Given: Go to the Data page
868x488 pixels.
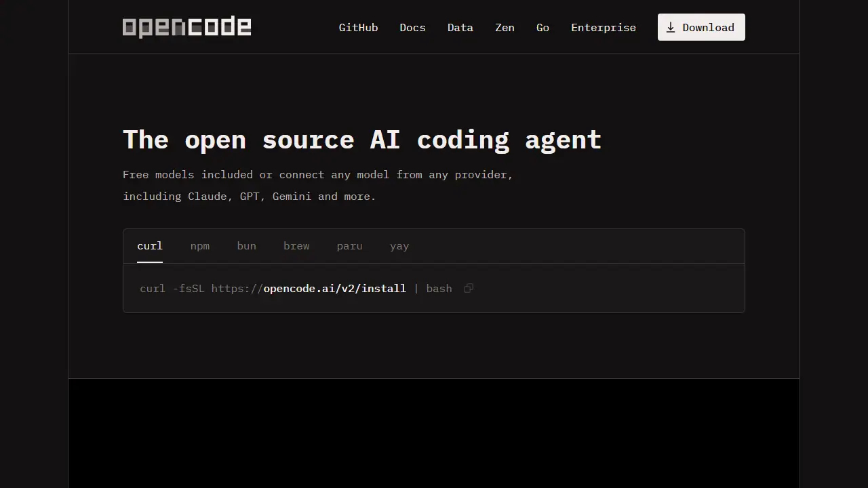Looking at the screenshot, I should tap(460, 27).
